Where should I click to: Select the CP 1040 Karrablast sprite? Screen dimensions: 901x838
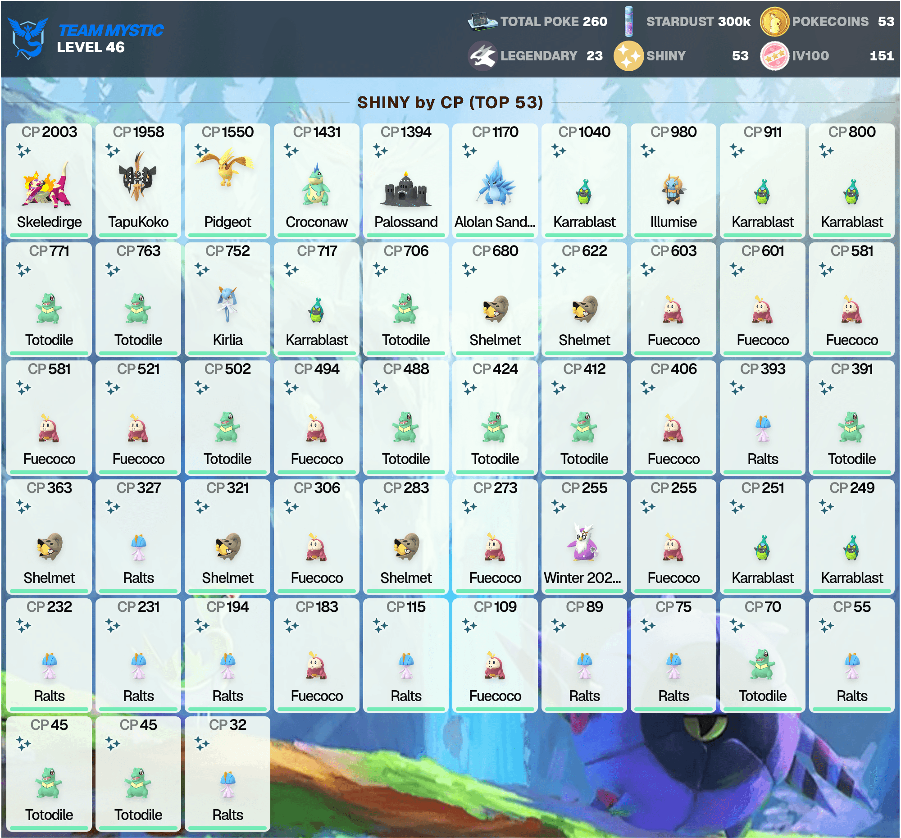[x=585, y=192]
